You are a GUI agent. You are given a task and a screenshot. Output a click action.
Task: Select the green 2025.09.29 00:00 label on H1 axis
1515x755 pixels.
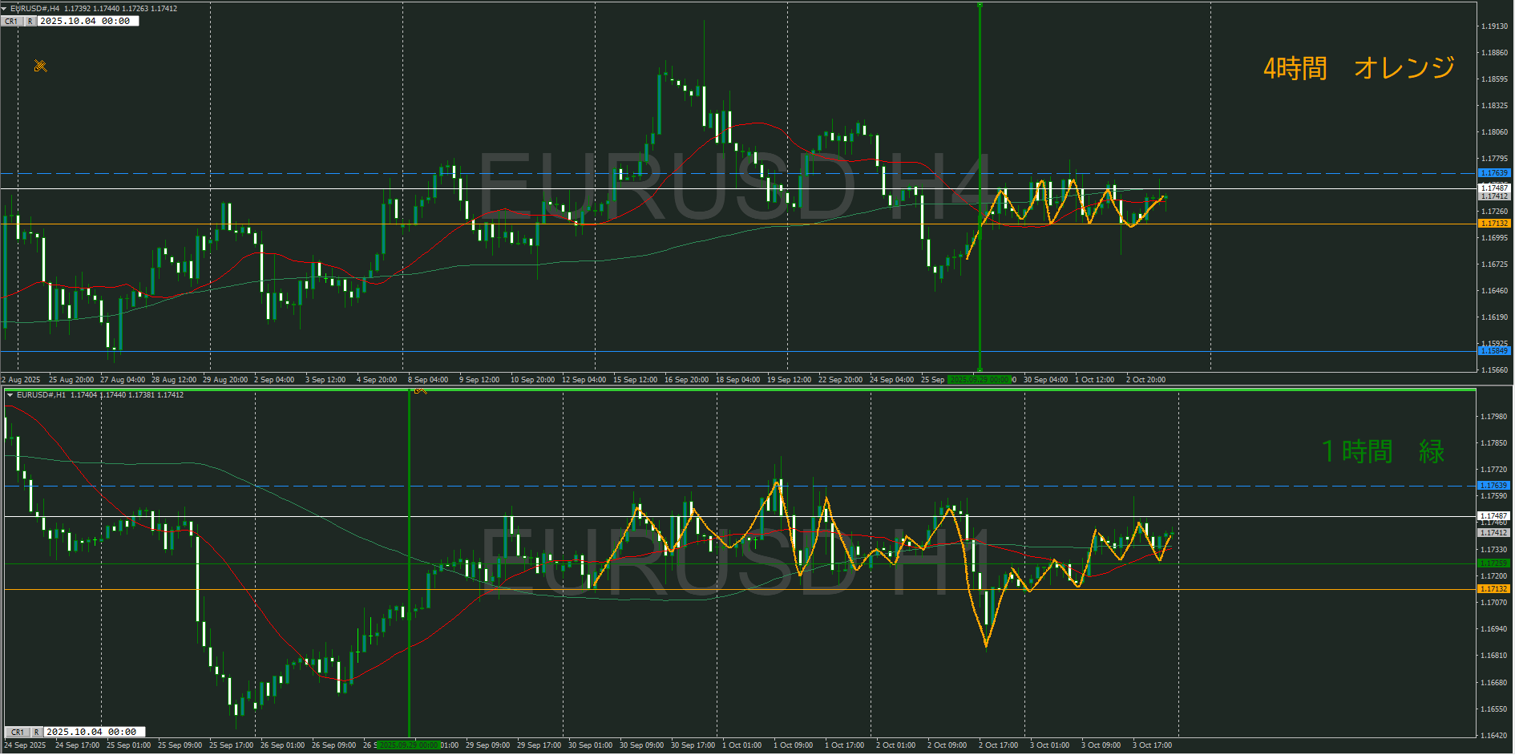point(409,745)
